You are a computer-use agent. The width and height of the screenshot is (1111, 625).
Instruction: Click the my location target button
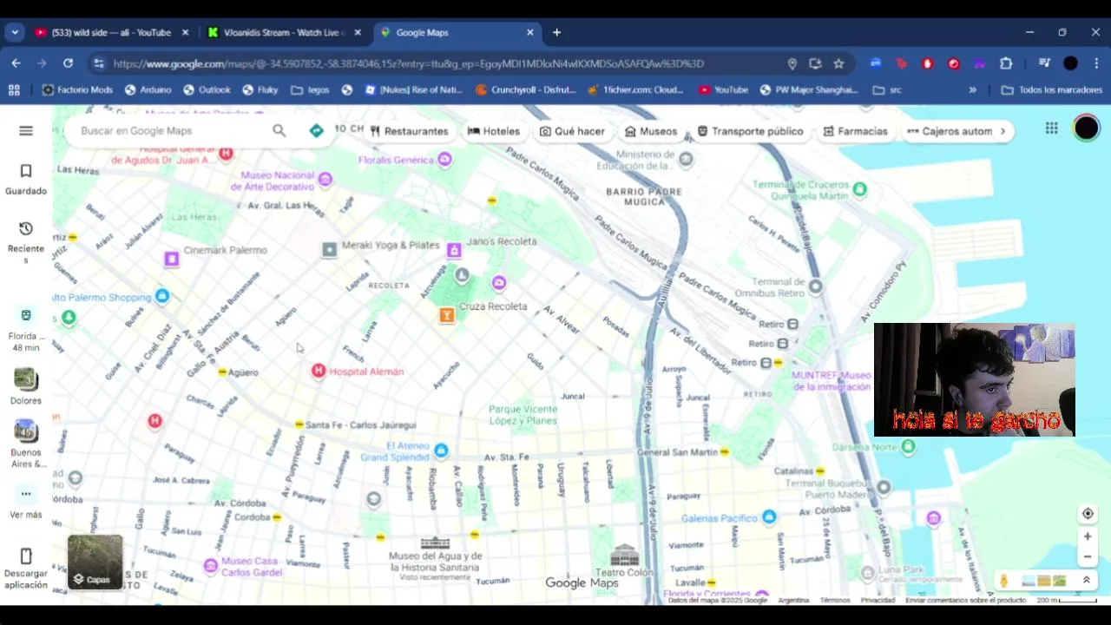(x=1088, y=514)
